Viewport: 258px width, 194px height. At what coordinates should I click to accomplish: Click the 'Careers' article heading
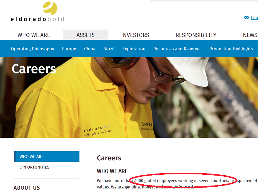tap(109, 158)
